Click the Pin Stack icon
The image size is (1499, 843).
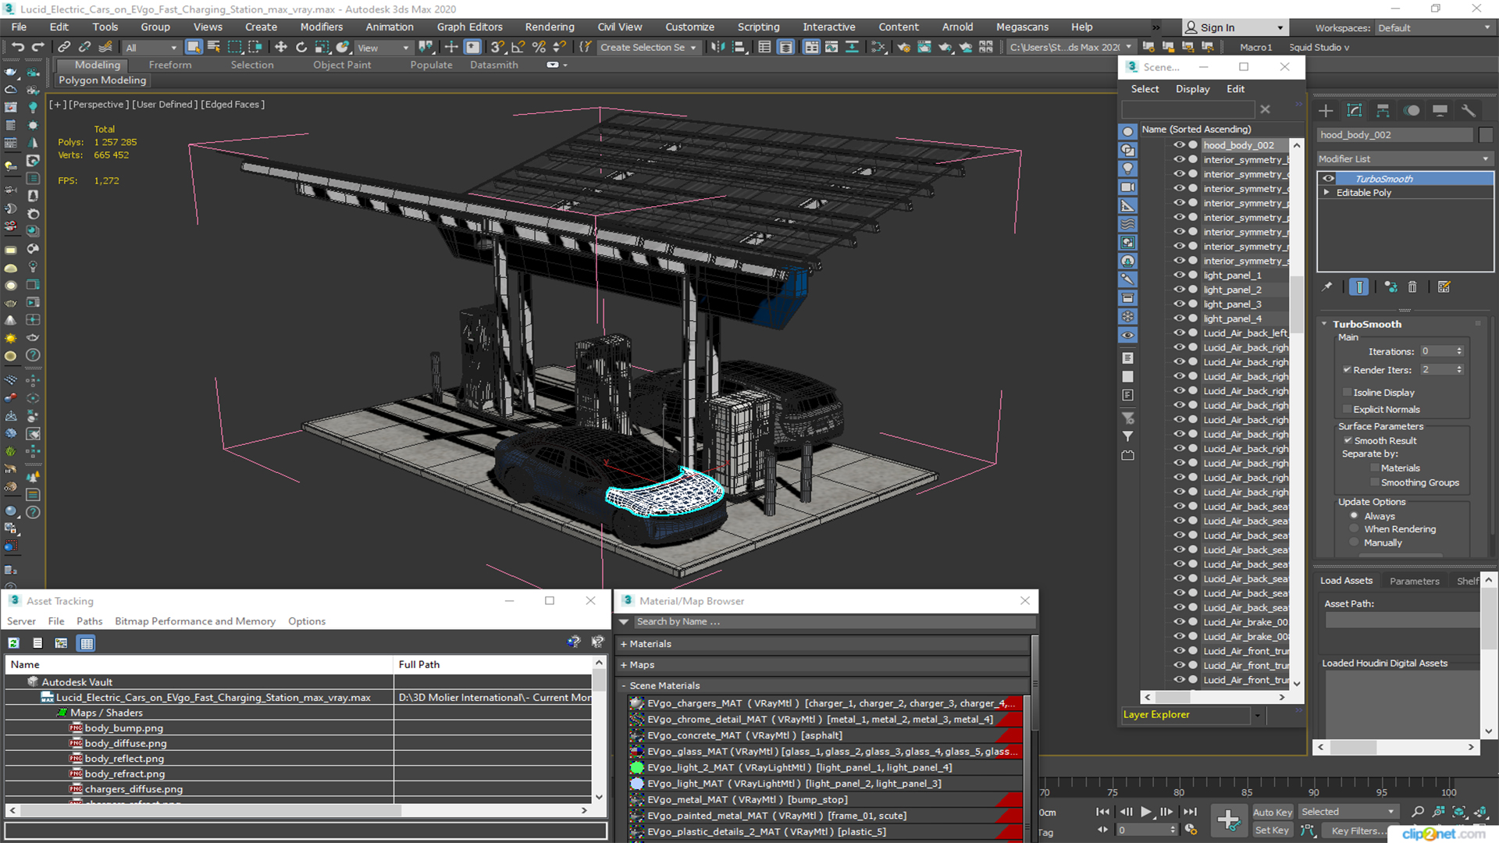tap(1327, 287)
